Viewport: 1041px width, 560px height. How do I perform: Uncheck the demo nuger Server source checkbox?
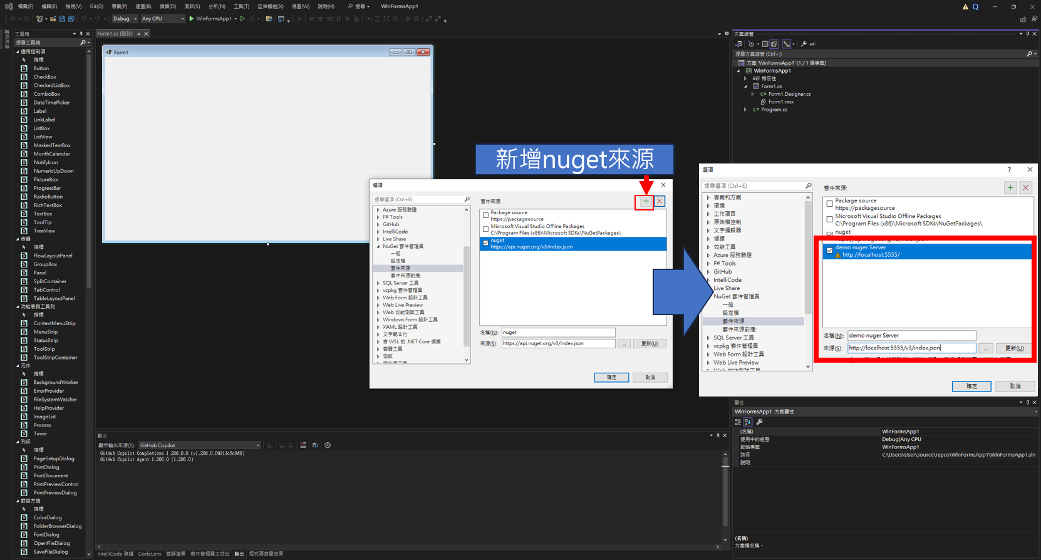pyautogui.click(x=830, y=251)
